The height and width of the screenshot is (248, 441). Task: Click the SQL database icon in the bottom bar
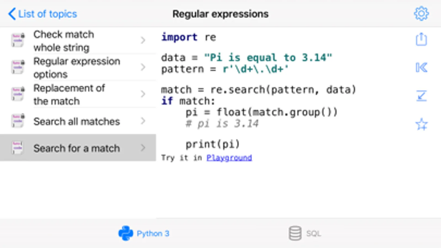coord(295,233)
